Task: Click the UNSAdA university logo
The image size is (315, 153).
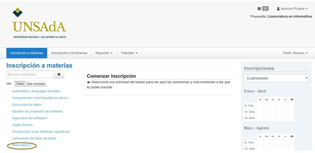Action: [39, 23]
